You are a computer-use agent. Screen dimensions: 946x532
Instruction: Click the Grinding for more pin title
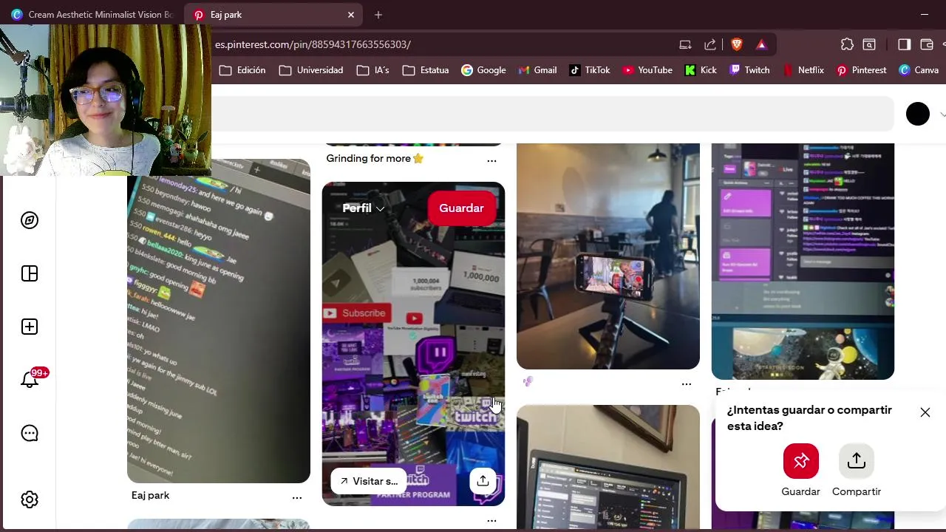[375, 158]
